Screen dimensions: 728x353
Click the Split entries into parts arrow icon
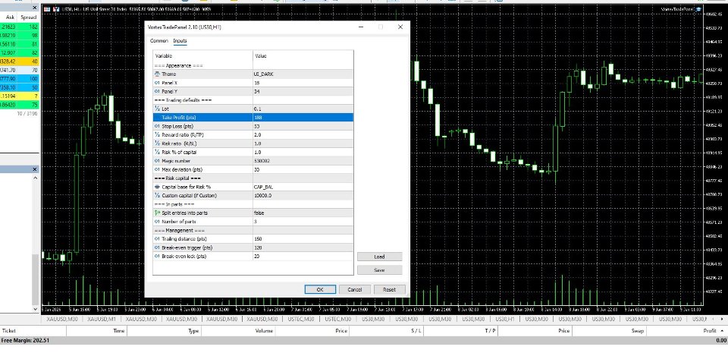pos(157,213)
